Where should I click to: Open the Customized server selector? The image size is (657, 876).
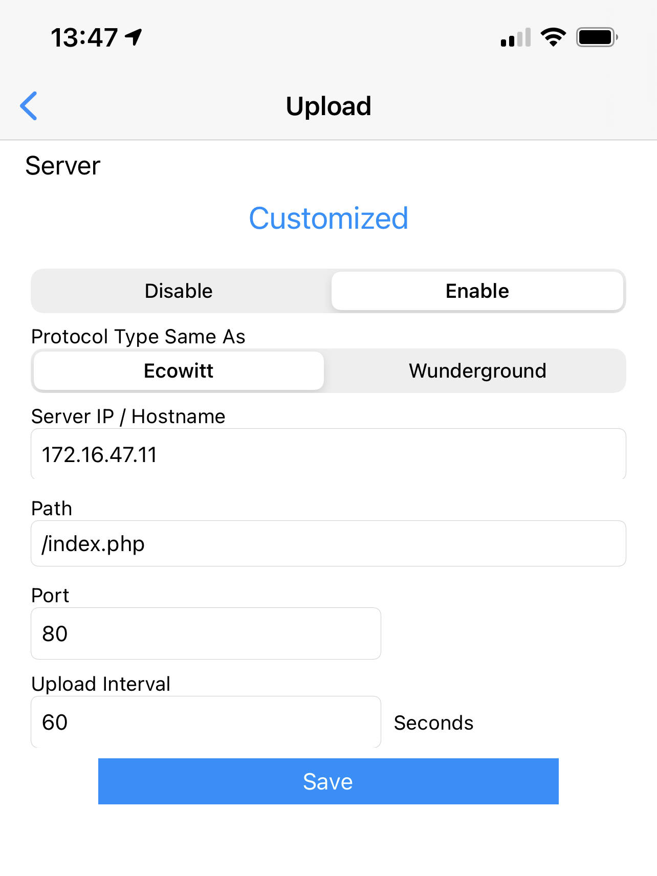(328, 218)
